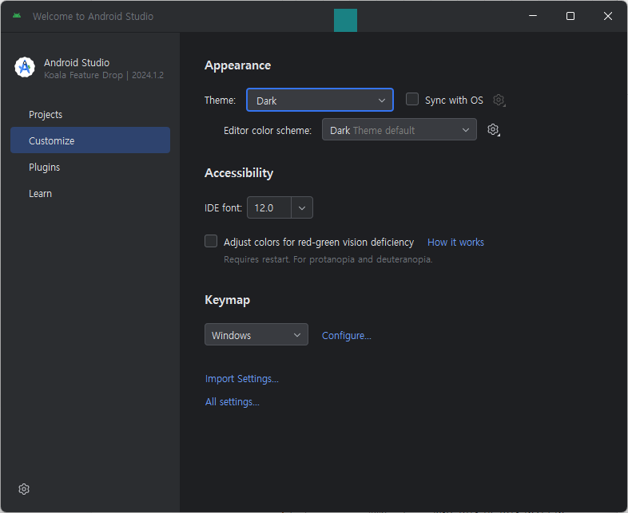Open the Editor color scheme dropdown
Image resolution: width=628 pixels, height=513 pixels.
pyautogui.click(x=399, y=129)
